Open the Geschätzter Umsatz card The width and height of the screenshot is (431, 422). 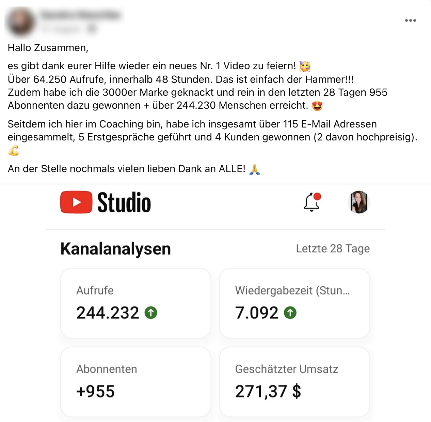pos(294,382)
